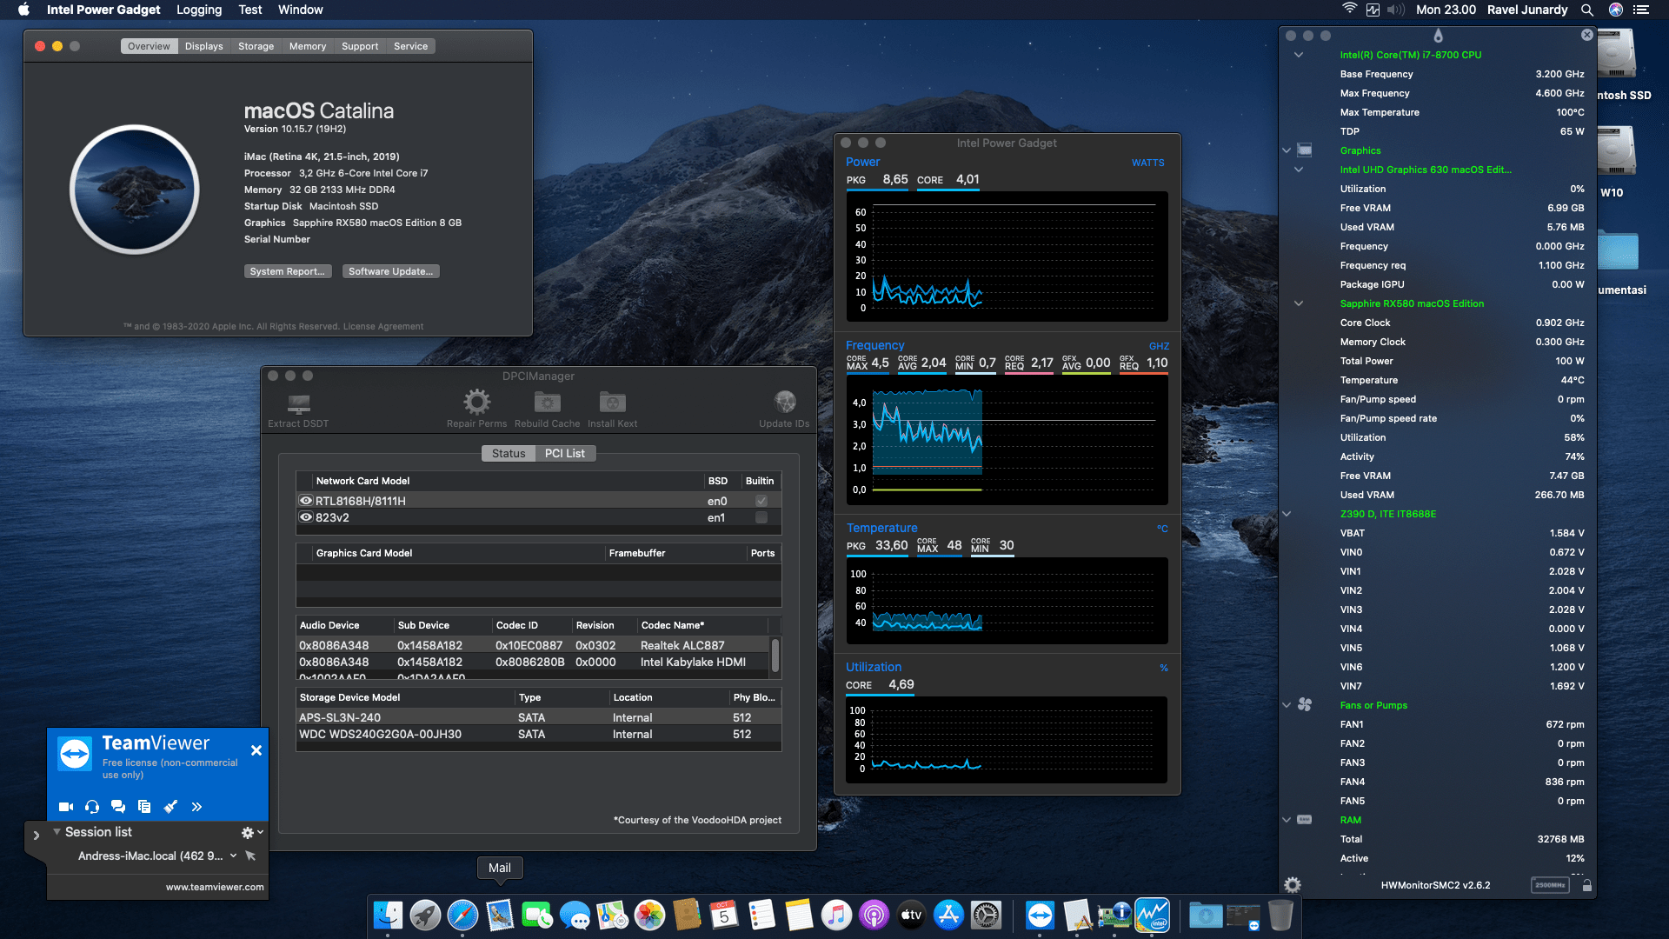Viewport: 1669px width, 939px height.
Task: Click the lock icon in HWMonitorSMC2
Action: click(x=1587, y=884)
